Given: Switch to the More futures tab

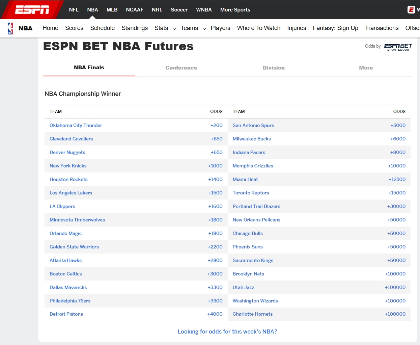Looking at the screenshot, I should (366, 68).
